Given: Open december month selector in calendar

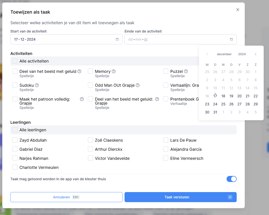Looking at the screenshot, I should point(224,54).
